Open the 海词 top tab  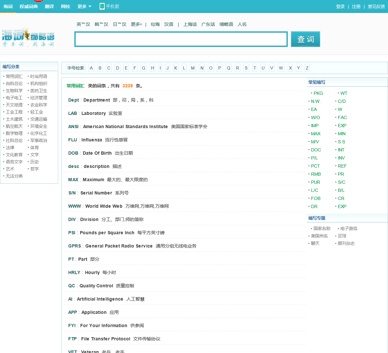[8, 6]
